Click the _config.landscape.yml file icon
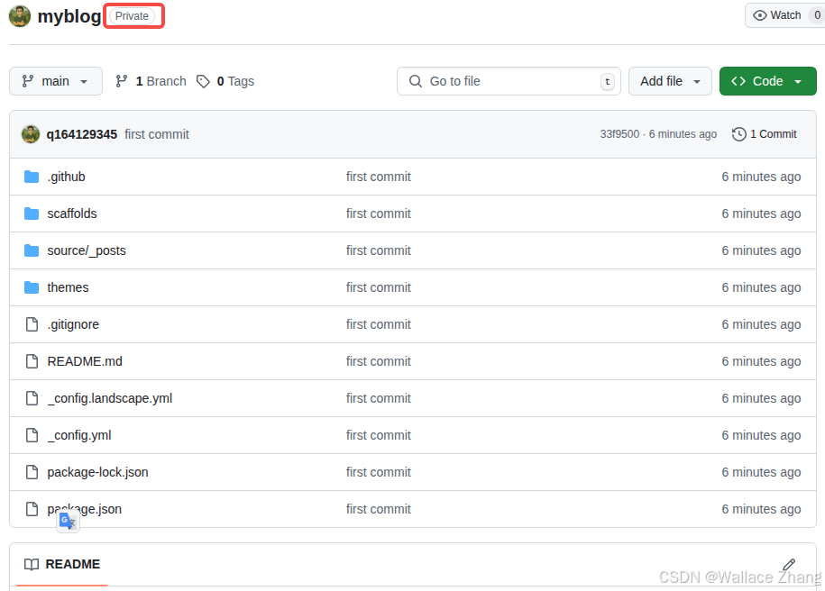Image resolution: width=825 pixels, height=591 pixels. tap(32, 398)
